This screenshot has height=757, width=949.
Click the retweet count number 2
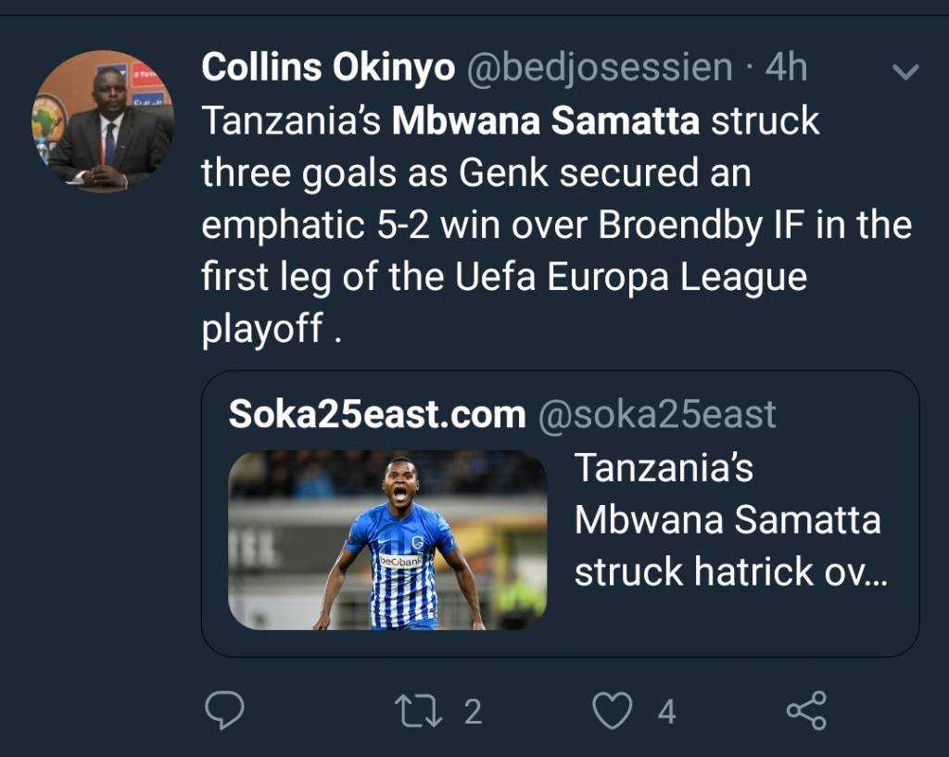[x=474, y=712]
